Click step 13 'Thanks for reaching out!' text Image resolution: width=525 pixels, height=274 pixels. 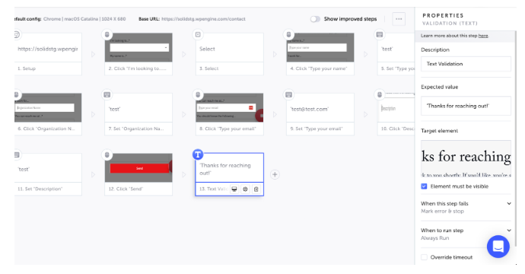tap(225, 169)
